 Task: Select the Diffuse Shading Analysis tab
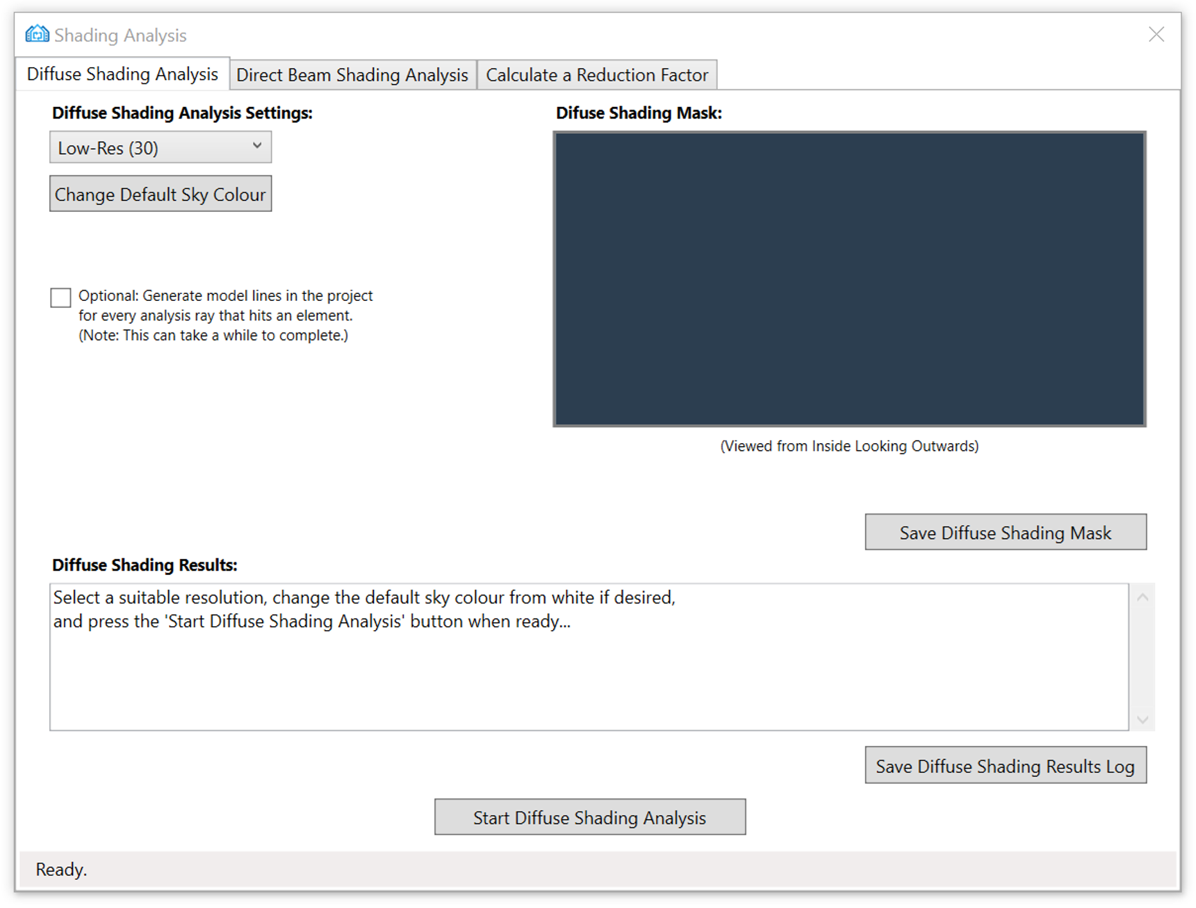[122, 74]
